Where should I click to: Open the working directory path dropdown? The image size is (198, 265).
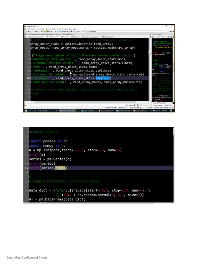pyautogui.click(x=169, y=31)
